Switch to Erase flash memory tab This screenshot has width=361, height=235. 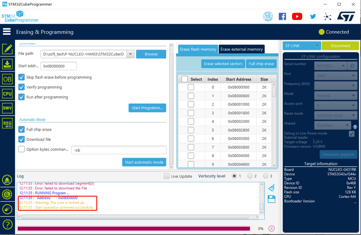click(198, 49)
